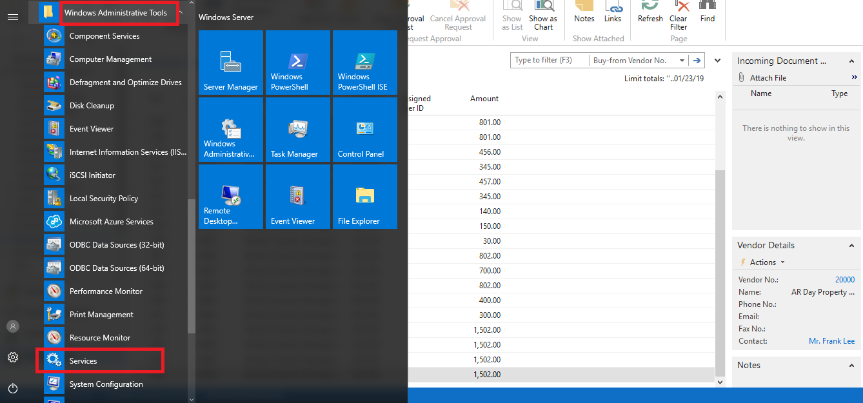The height and width of the screenshot is (403, 863).
Task: Open Disk Cleanup
Action: pyautogui.click(x=115, y=106)
